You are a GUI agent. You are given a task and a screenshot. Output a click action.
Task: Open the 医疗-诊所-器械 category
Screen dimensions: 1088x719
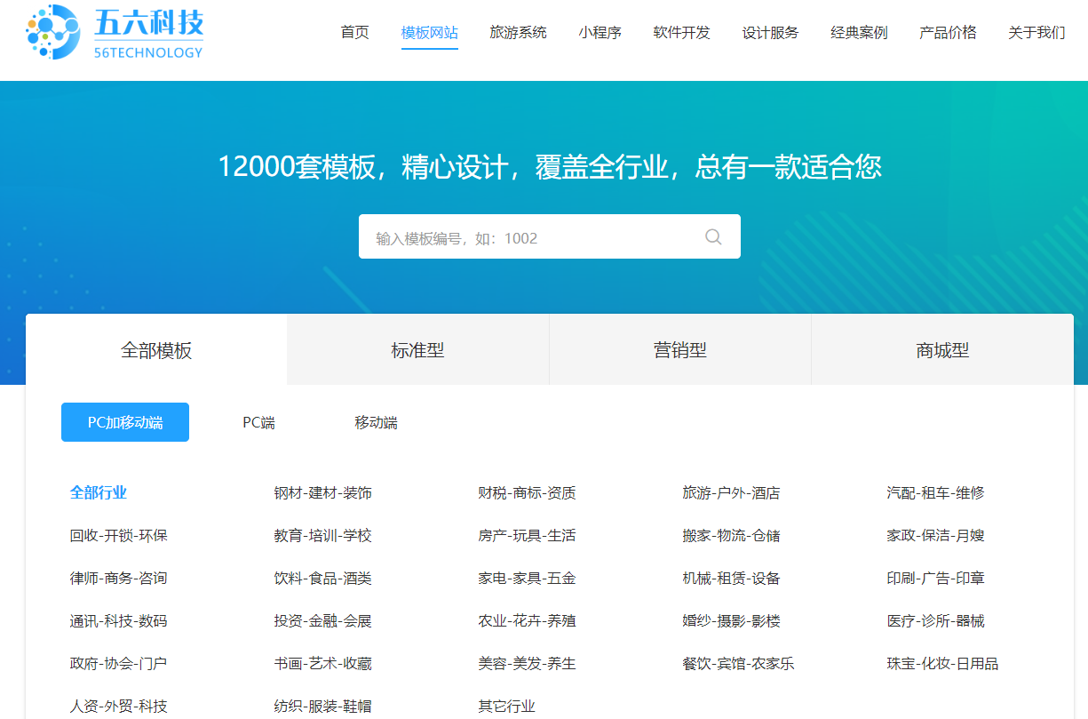(937, 620)
